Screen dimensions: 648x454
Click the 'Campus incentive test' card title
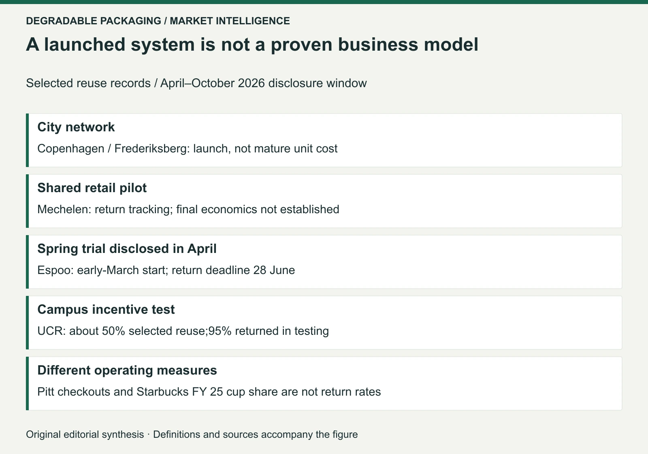tap(106, 309)
